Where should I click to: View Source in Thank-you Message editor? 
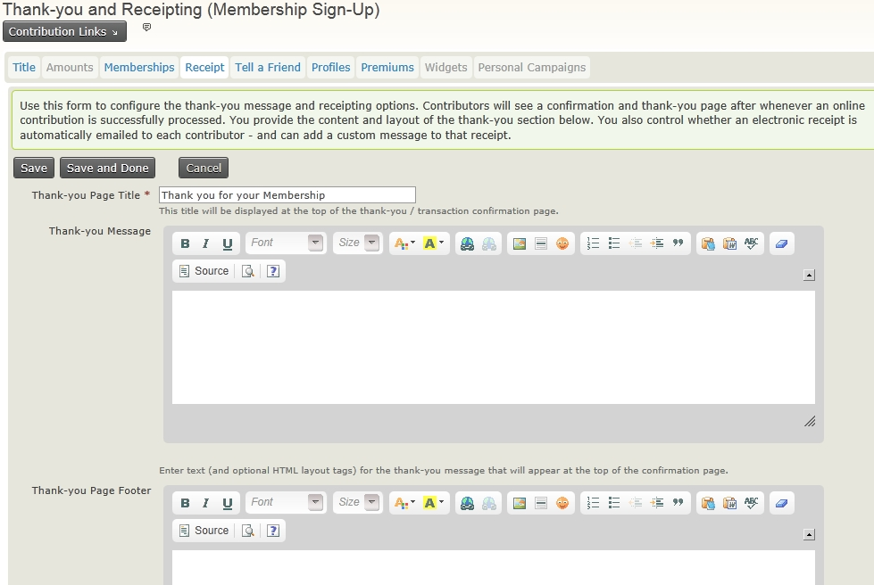[x=204, y=271]
